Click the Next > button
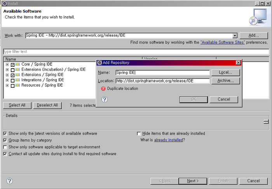The width and height of the screenshot is (272, 189). tap(193, 181)
